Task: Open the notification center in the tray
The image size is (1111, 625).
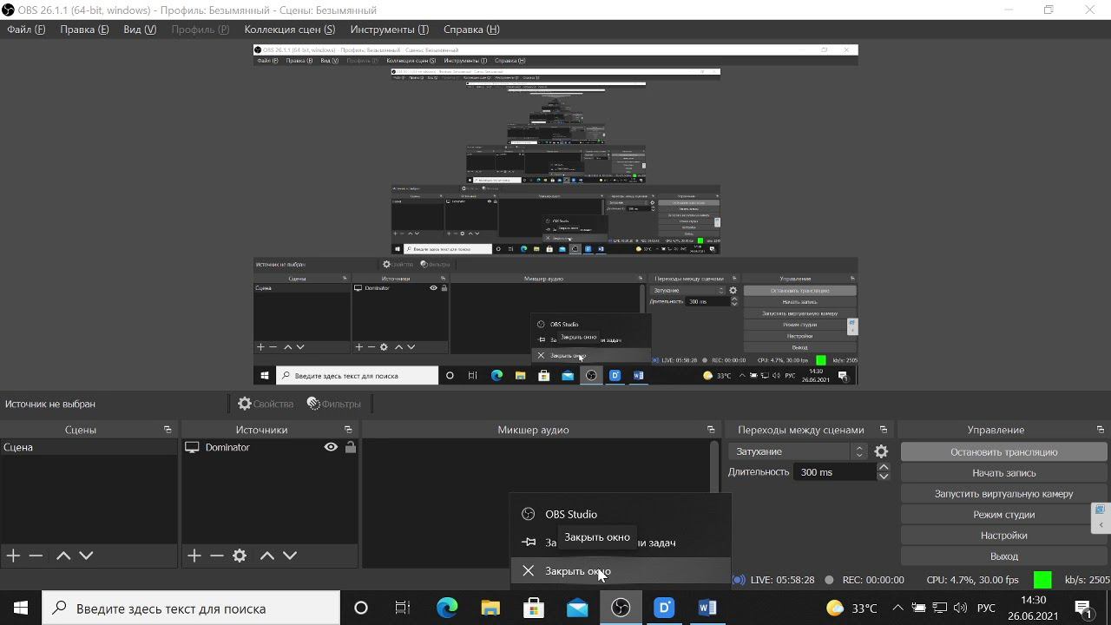Action: pyautogui.click(x=1082, y=608)
